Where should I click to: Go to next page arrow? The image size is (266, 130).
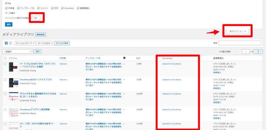point(256,52)
